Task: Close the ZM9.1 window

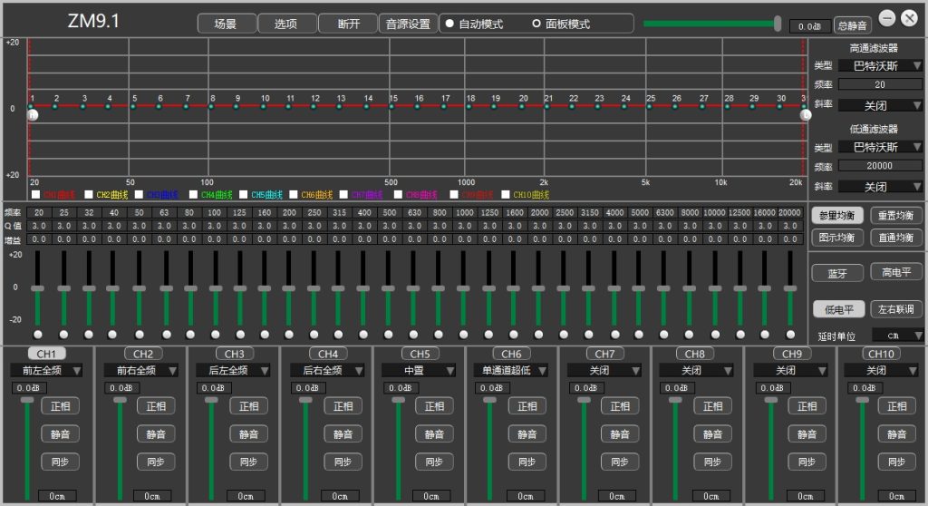Action: [x=909, y=18]
